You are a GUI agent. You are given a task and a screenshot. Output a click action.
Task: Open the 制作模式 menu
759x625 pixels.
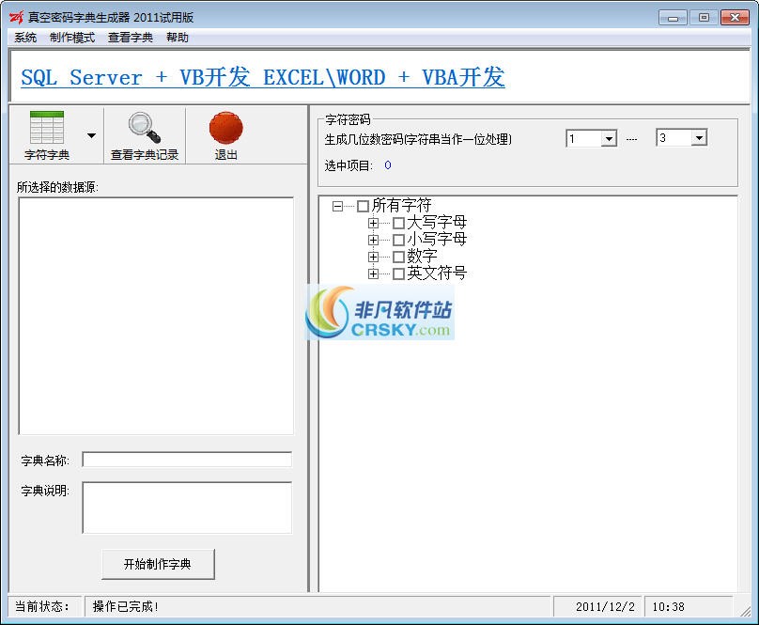(x=72, y=38)
